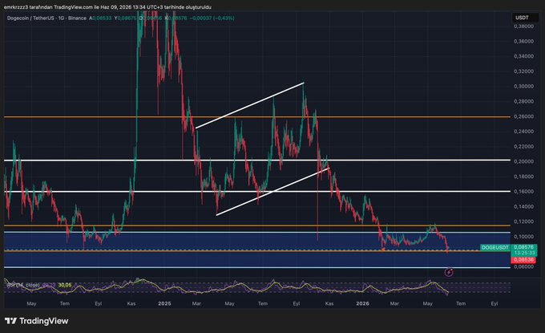545x333 pixels.
Task: Click the 0,16000 price axis label
Action: [x=523, y=192]
